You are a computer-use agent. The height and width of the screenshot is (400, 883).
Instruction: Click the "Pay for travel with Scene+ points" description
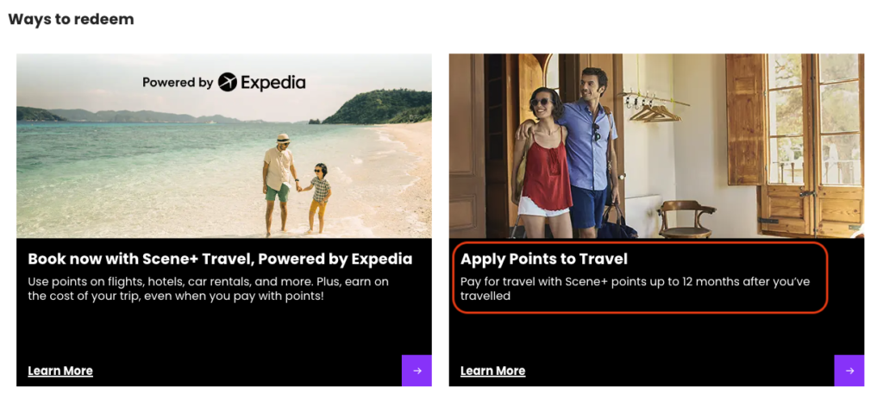click(x=635, y=289)
